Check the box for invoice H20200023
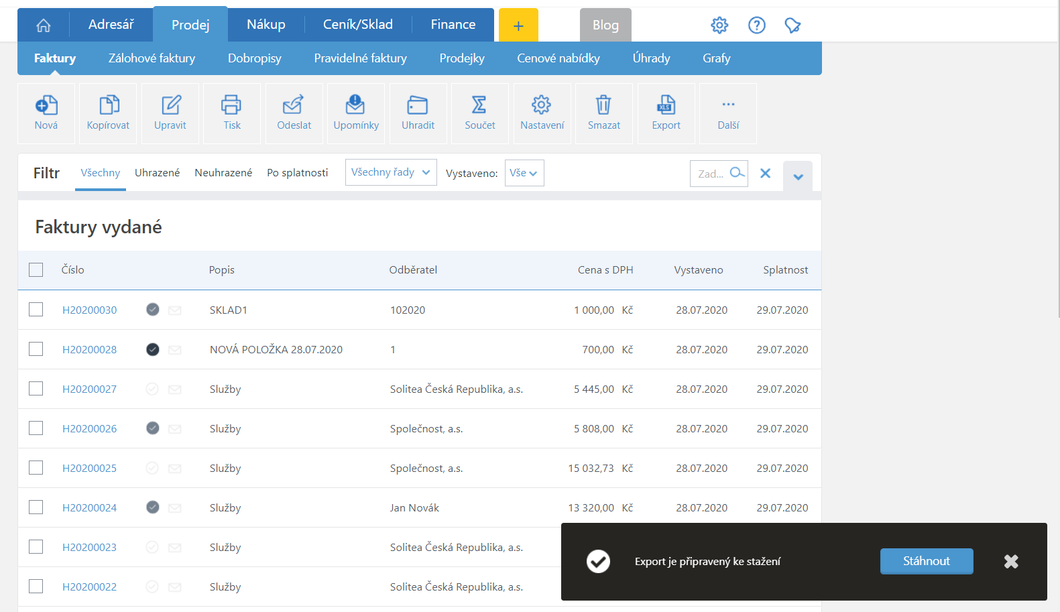Screen dimensions: 1060x612 point(36,546)
